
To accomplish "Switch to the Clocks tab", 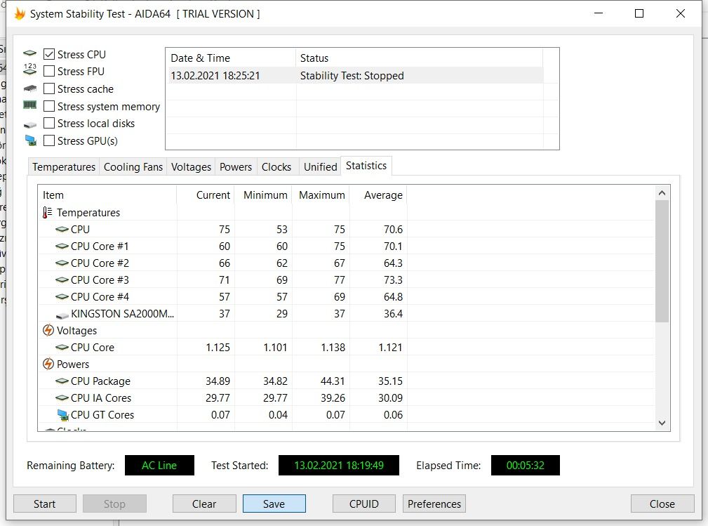I will tap(276, 166).
